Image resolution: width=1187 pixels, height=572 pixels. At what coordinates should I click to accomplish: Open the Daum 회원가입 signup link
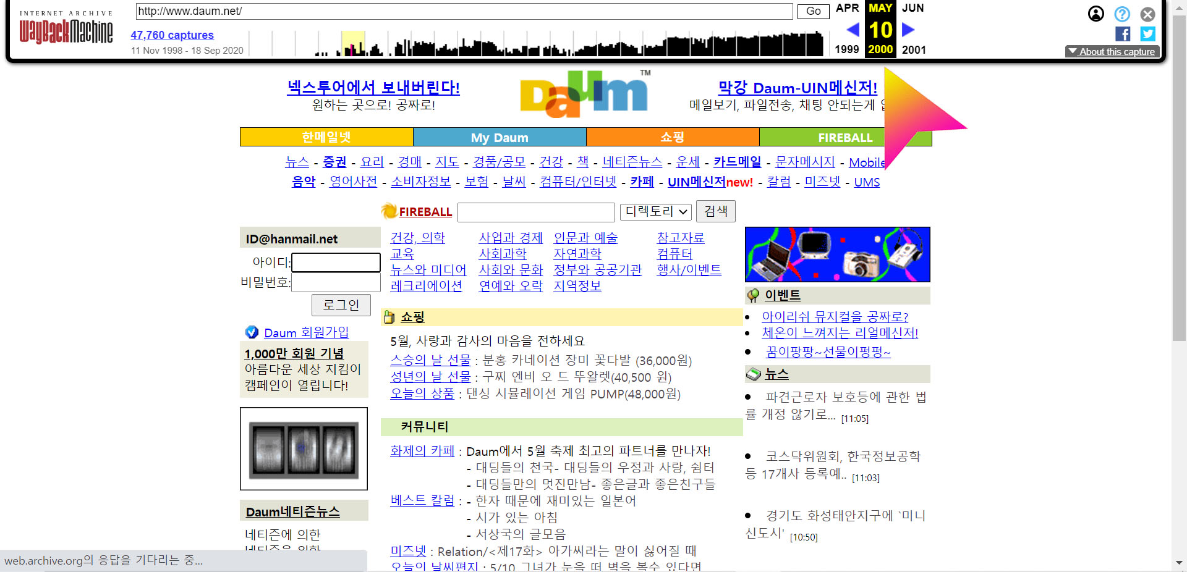click(306, 332)
